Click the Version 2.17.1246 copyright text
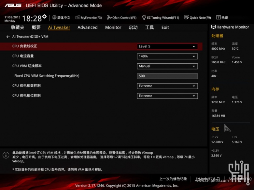This screenshot has width=254, height=190. pyautogui.click(x=127, y=186)
